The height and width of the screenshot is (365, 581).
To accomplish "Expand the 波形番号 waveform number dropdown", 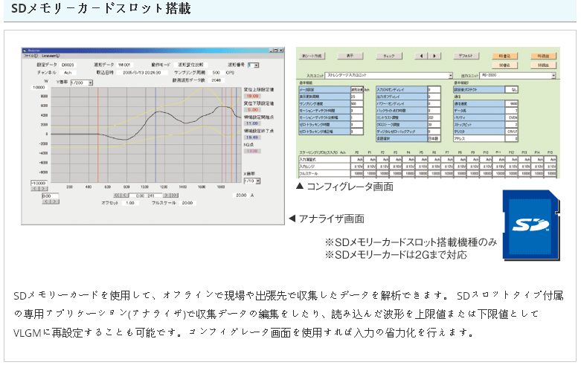I will pyautogui.click(x=254, y=65).
